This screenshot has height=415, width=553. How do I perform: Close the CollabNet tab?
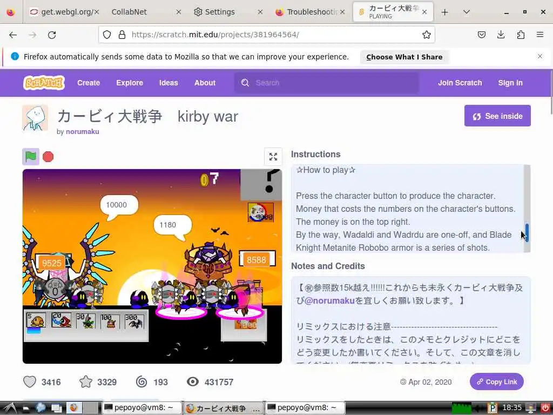click(x=178, y=12)
